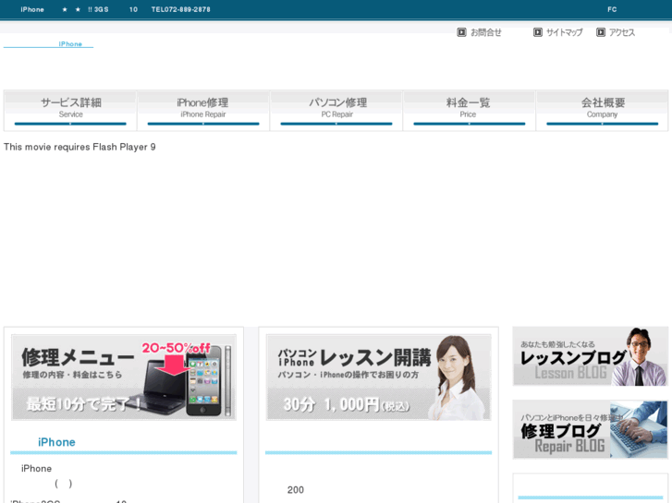This screenshot has height=503, width=672.
Task: Click the blue iPhone section heading
Action: (x=56, y=442)
